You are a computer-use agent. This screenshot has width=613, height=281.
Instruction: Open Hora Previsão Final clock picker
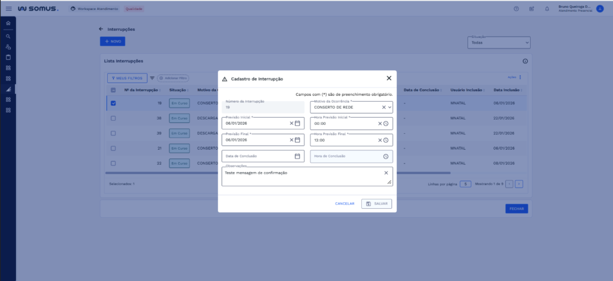pyautogui.click(x=386, y=140)
